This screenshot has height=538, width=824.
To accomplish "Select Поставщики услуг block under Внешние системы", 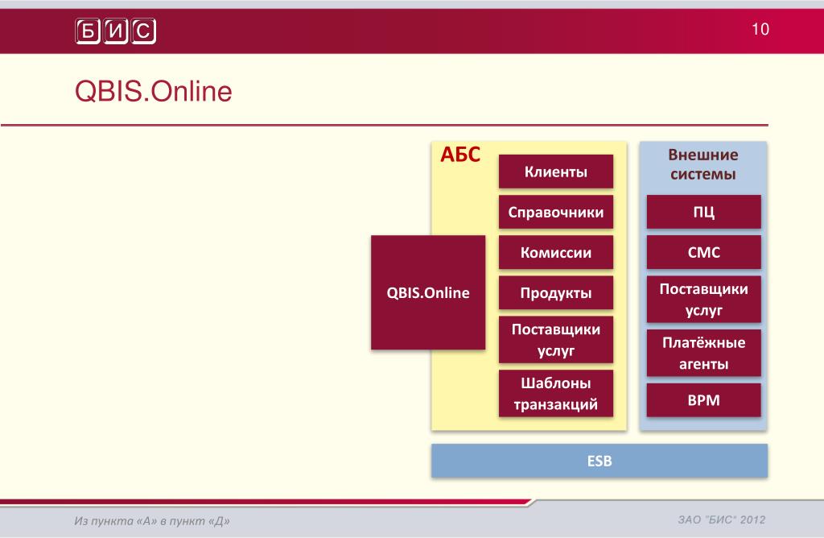I will [703, 300].
